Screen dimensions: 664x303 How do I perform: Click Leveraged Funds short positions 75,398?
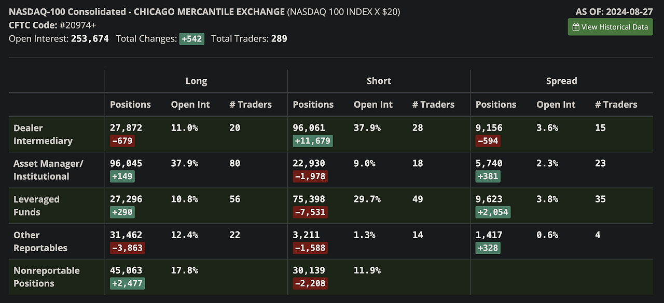tap(309, 199)
